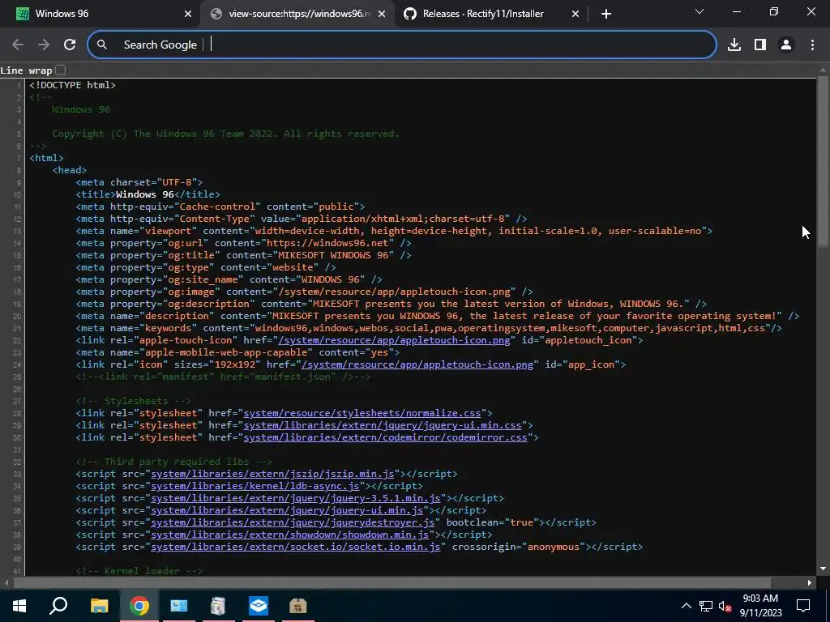Switch to the Releases Rectify11/Installer tab

coord(490,14)
